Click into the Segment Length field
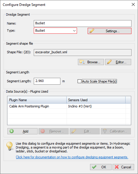The height and width of the screenshot is (174, 138). click(x=47, y=81)
